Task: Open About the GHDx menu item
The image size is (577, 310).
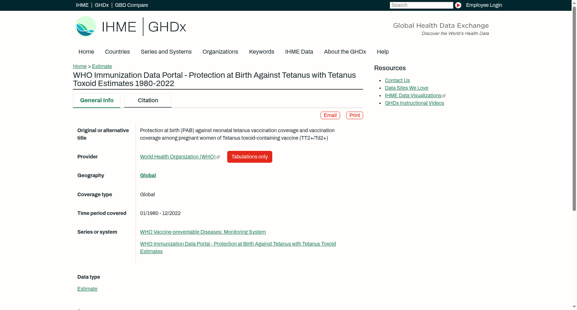Action: click(x=345, y=52)
